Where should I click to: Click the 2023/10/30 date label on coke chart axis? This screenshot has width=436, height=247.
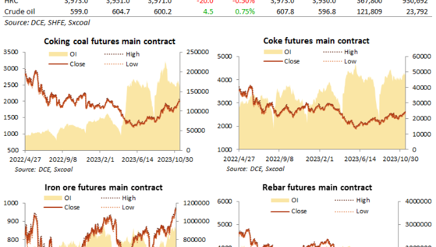click(400, 159)
